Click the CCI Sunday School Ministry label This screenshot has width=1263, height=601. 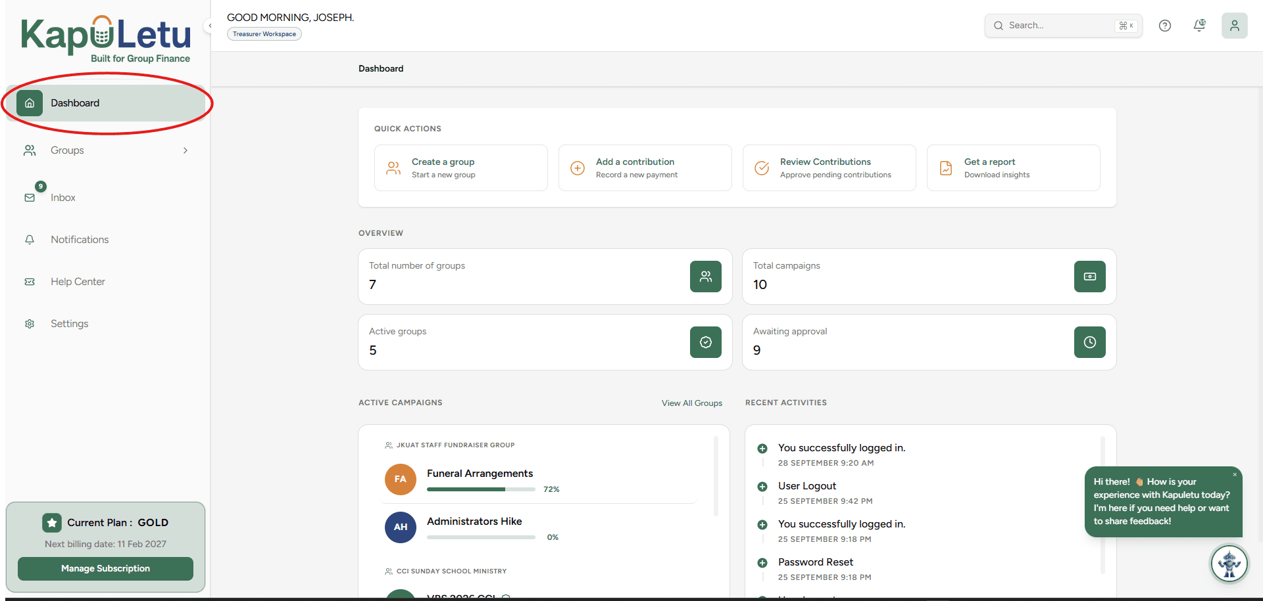pyautogui.click(x=451, y=571)
